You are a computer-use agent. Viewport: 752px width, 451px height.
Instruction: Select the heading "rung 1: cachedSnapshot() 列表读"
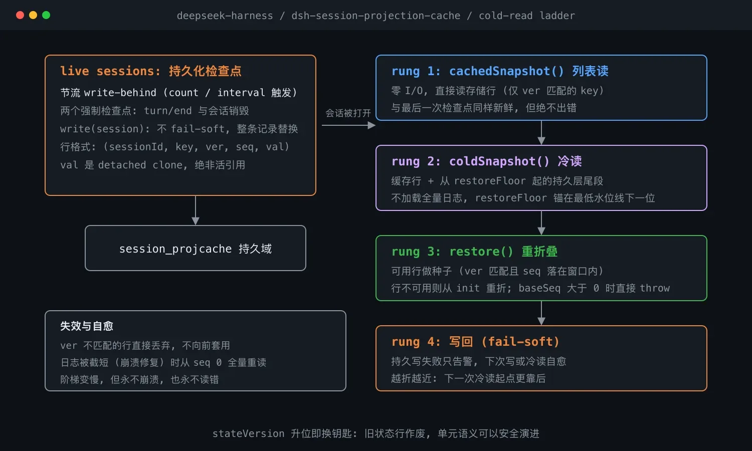500,71
